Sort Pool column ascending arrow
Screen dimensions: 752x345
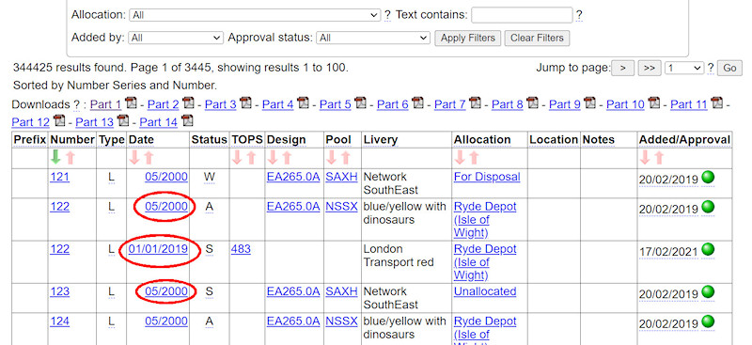(346, 157)
